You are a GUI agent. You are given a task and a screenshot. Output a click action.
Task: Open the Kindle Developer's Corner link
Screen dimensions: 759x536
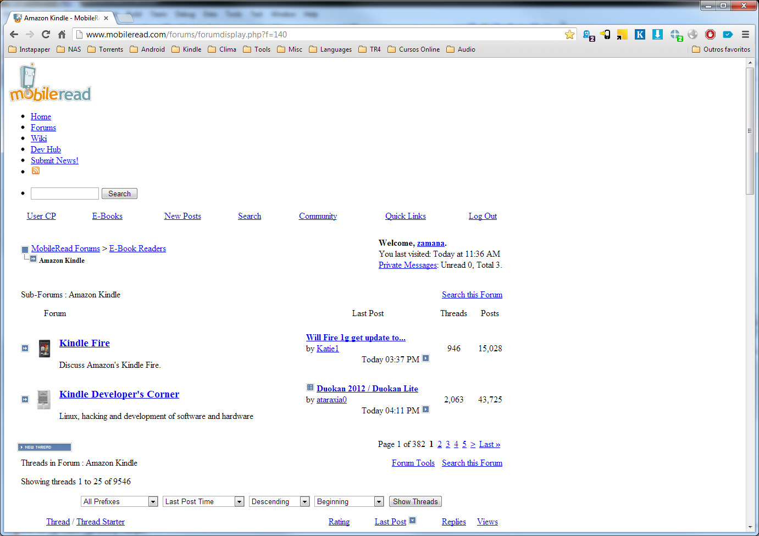pyautogui.click(x=119, y=394)
